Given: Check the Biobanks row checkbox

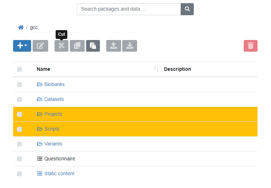Looking at the screenshot, I should pos(19,85).
